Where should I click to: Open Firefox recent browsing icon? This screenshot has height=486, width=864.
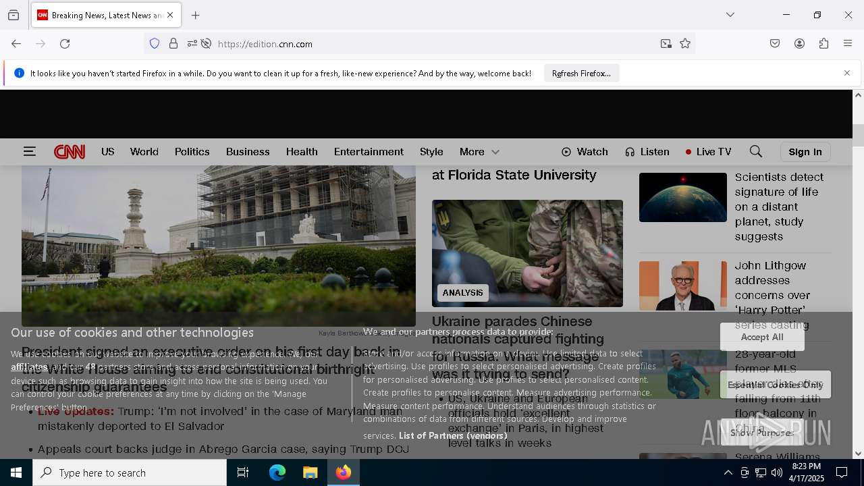click(x=13, y=15)
